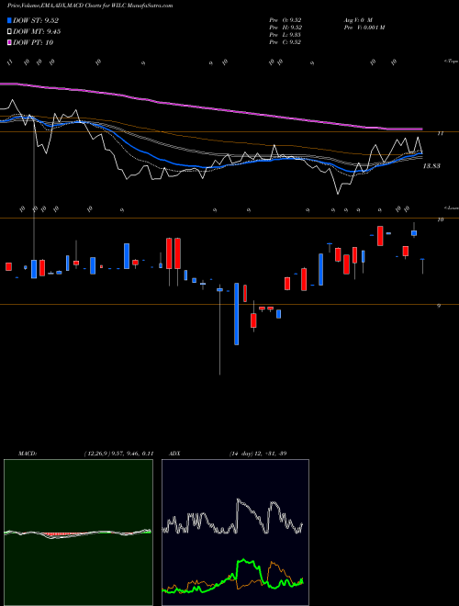Click the 'Pre V: 0.001 M' volume text
The width and height of the screenshot is (459, 606).
pyautogui.click(x=364, y=28)
